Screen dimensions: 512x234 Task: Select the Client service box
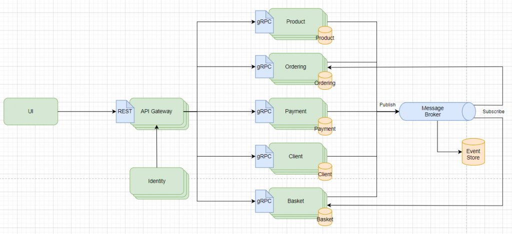click(x=298, y=159)
